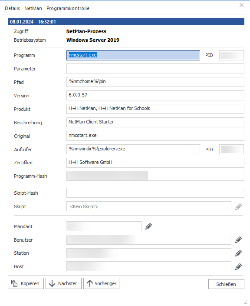Close the Details dialog with the X
The image size is (250, 306).
[x=241, y=5]
